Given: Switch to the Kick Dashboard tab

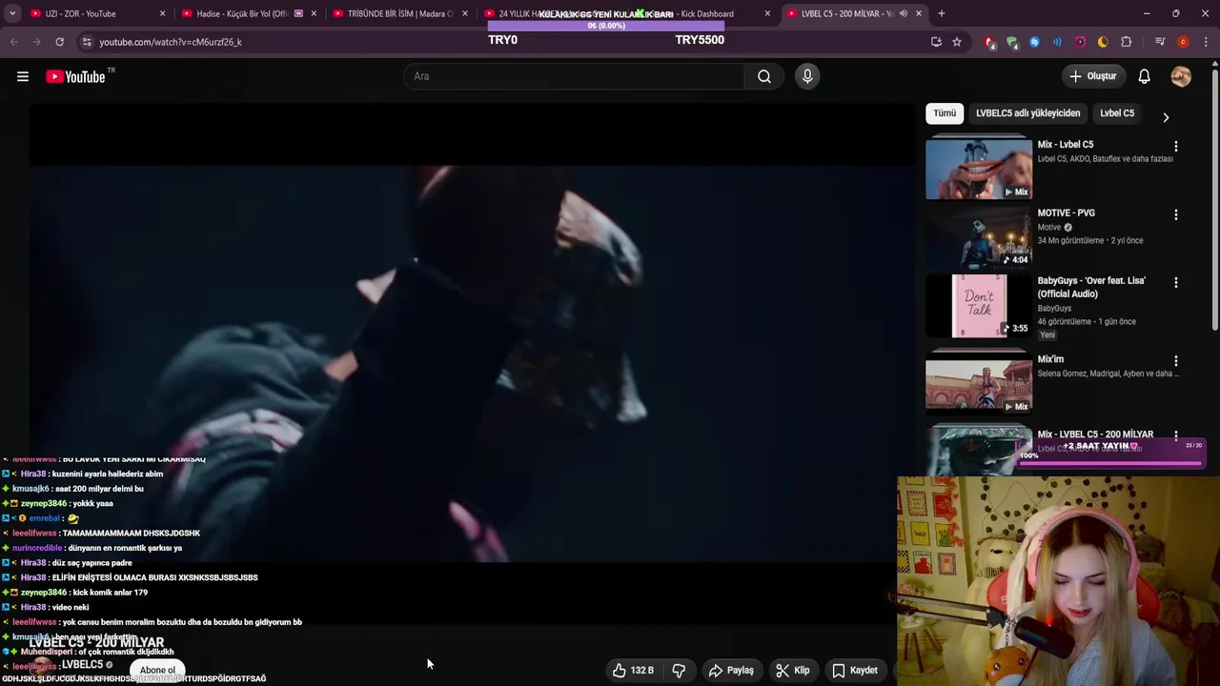Looking at the screenshot, I should coord(701,13).
